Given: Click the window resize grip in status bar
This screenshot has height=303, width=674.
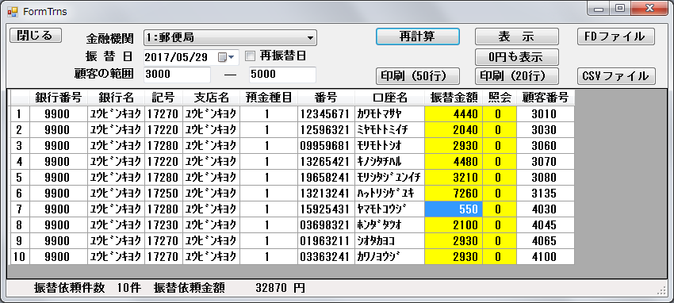Looking at the screenshot, I should 662,291.
